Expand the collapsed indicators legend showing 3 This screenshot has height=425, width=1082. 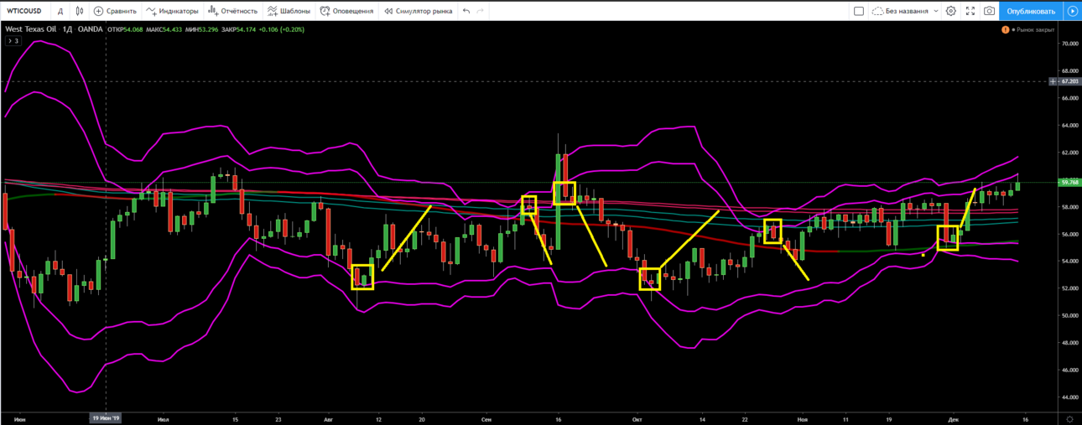[x=13, y=40]
